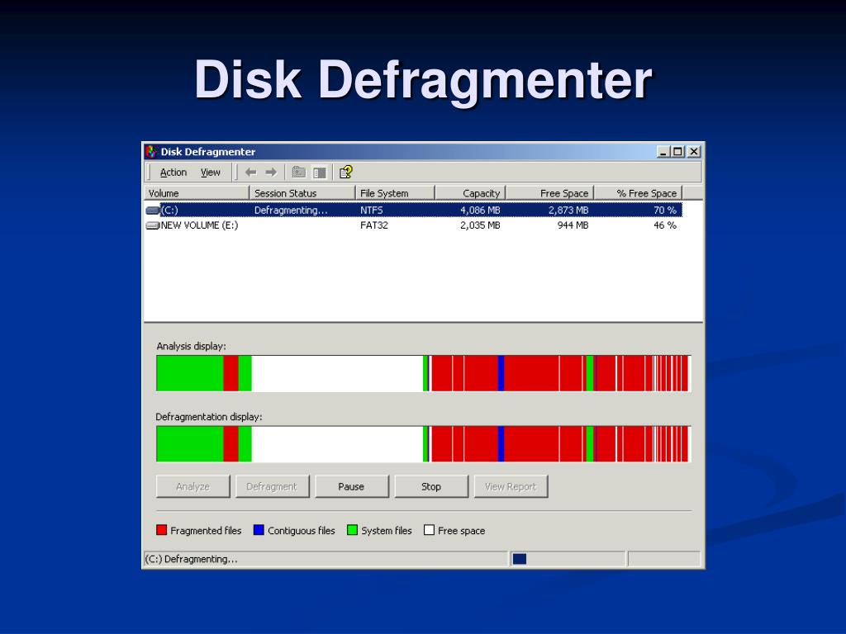
Task: Stop the defragmentation
Action: (x=431, y=486)
